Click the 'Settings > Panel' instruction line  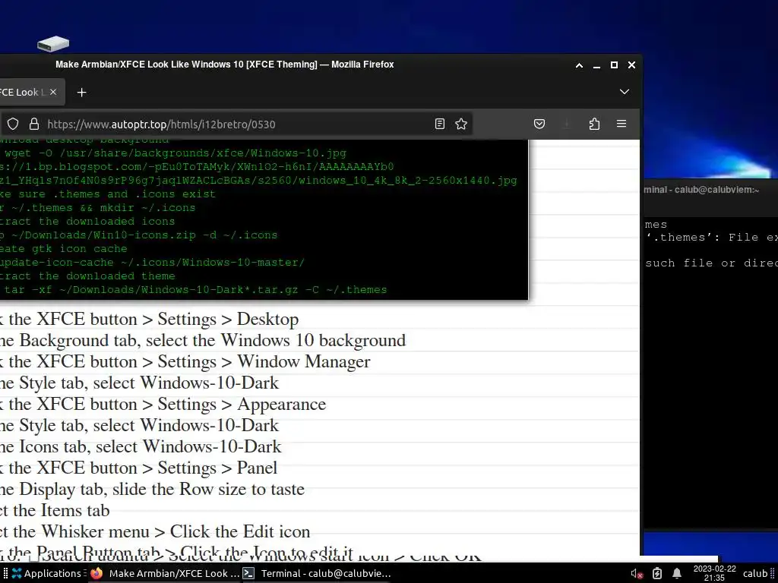(138, 468)
